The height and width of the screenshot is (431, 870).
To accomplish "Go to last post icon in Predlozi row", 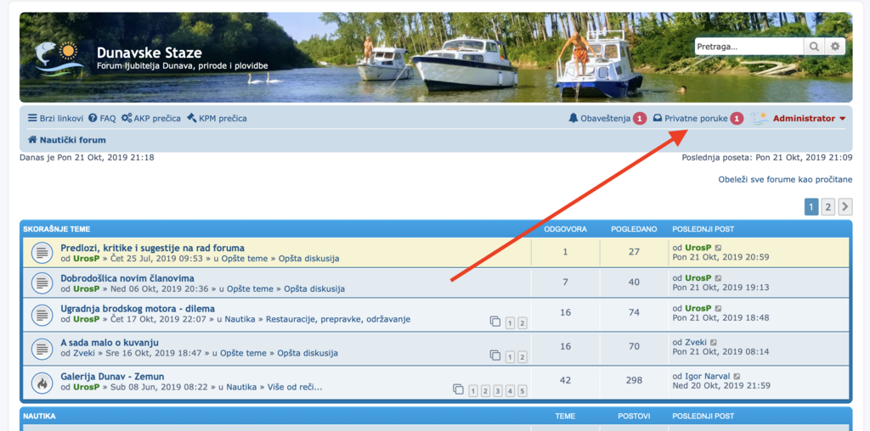I will [719, 248].
